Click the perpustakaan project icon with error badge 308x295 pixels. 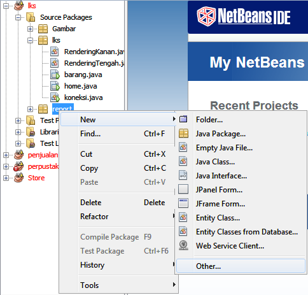click(x=18, y=166)
